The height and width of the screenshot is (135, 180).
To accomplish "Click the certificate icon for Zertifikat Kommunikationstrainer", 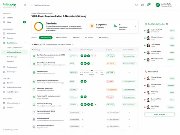I will click(x=34, y=56).
